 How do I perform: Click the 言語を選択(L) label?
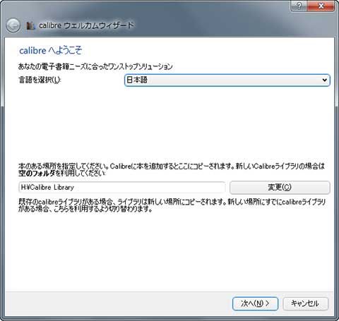[x=40, y=80]
